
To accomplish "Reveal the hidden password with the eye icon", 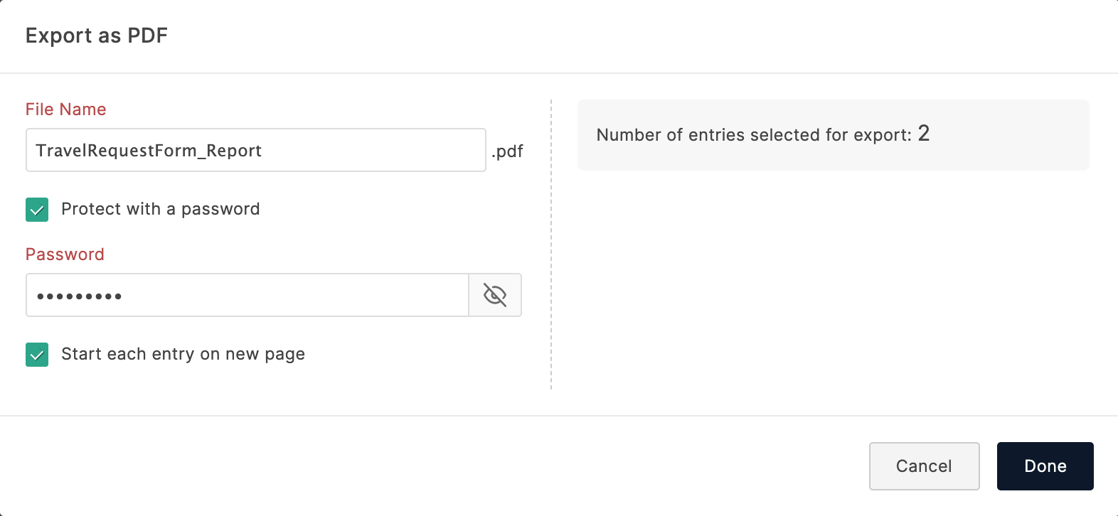I will [495, 295].
